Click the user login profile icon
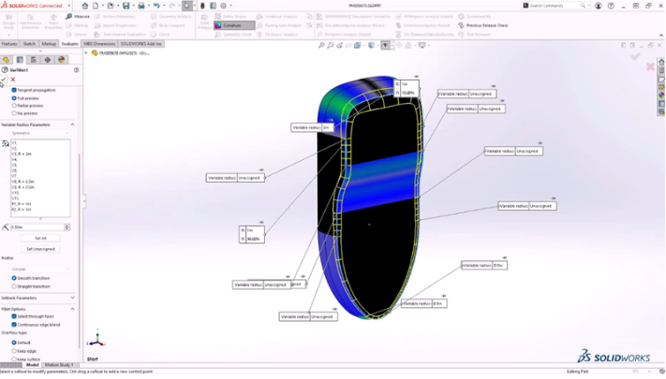666x379 pixels. (x=598, y=6)
